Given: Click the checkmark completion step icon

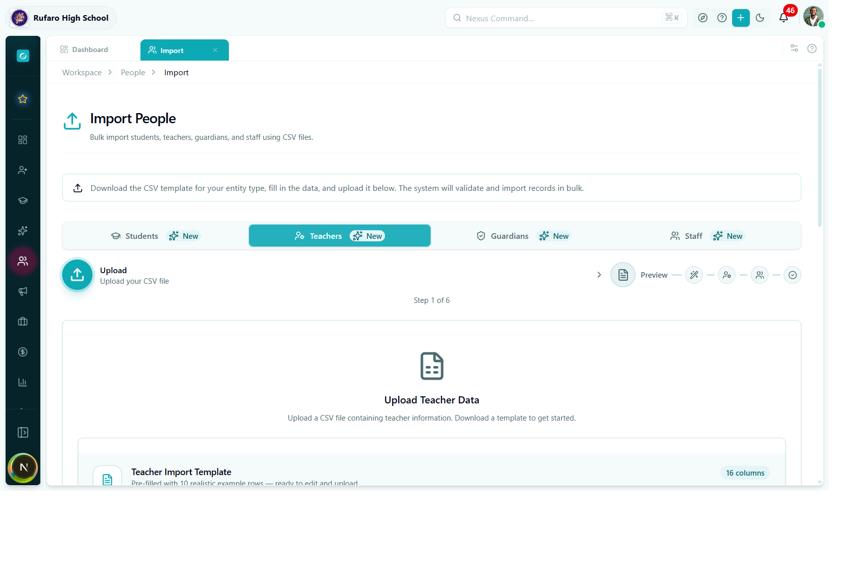Looking at the screenshot, I should (793, 275).
